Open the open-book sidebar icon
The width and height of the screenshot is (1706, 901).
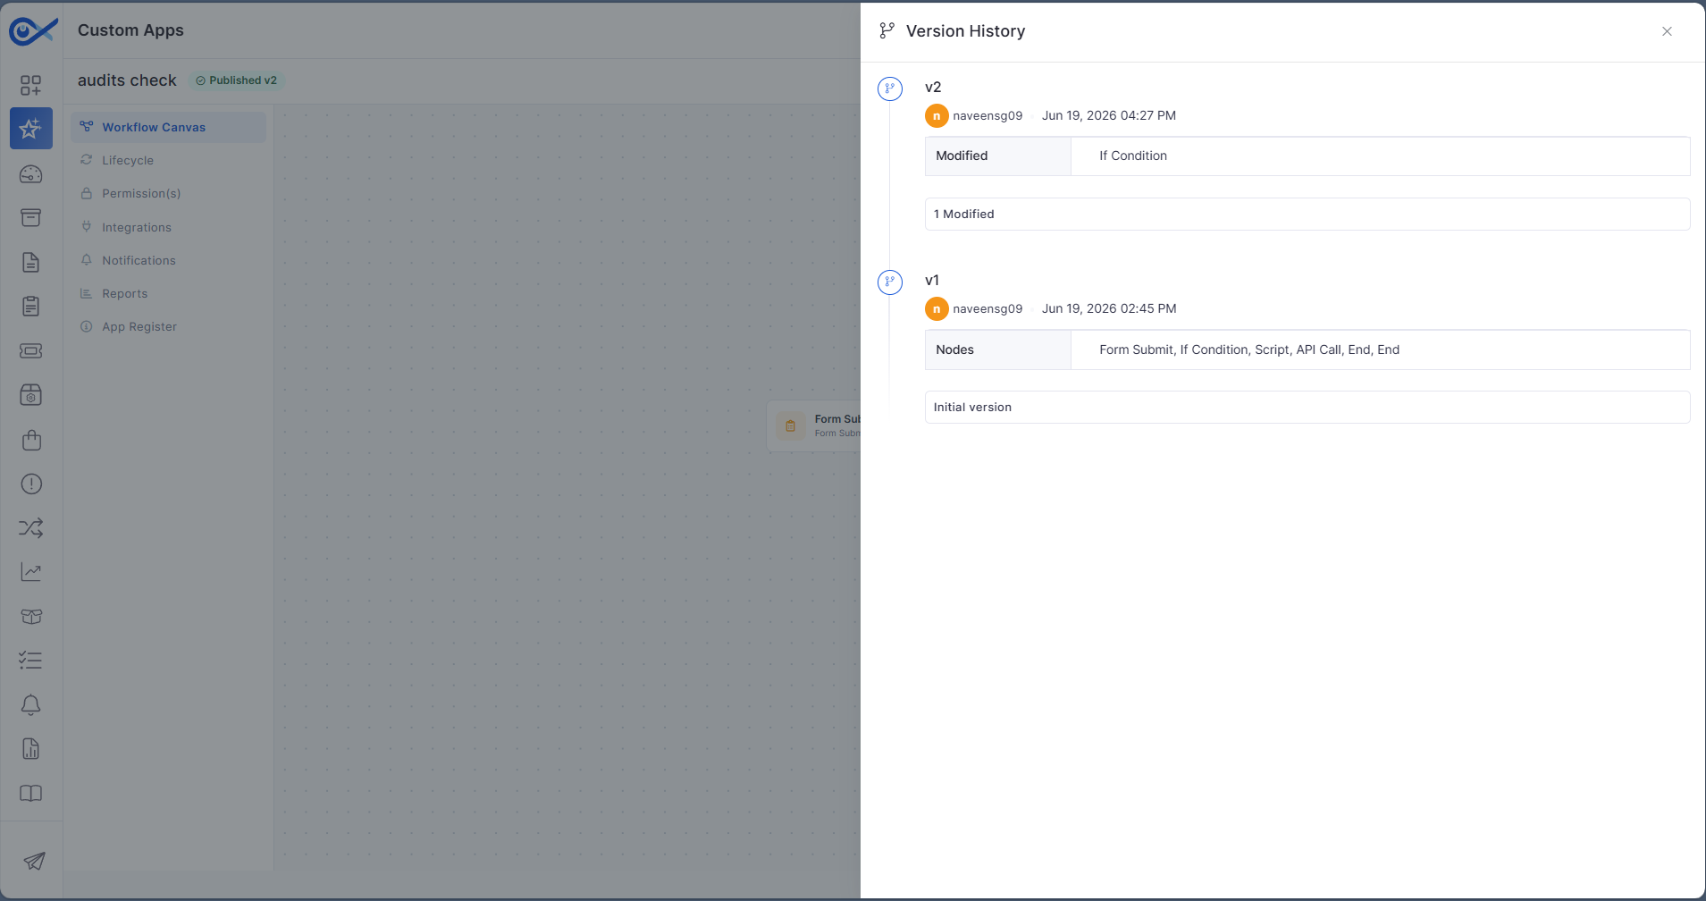pos(31,794)
